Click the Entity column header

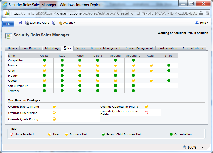(12, 56)
